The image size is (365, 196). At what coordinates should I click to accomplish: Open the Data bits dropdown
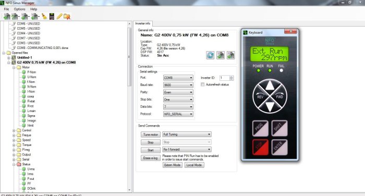178,107
